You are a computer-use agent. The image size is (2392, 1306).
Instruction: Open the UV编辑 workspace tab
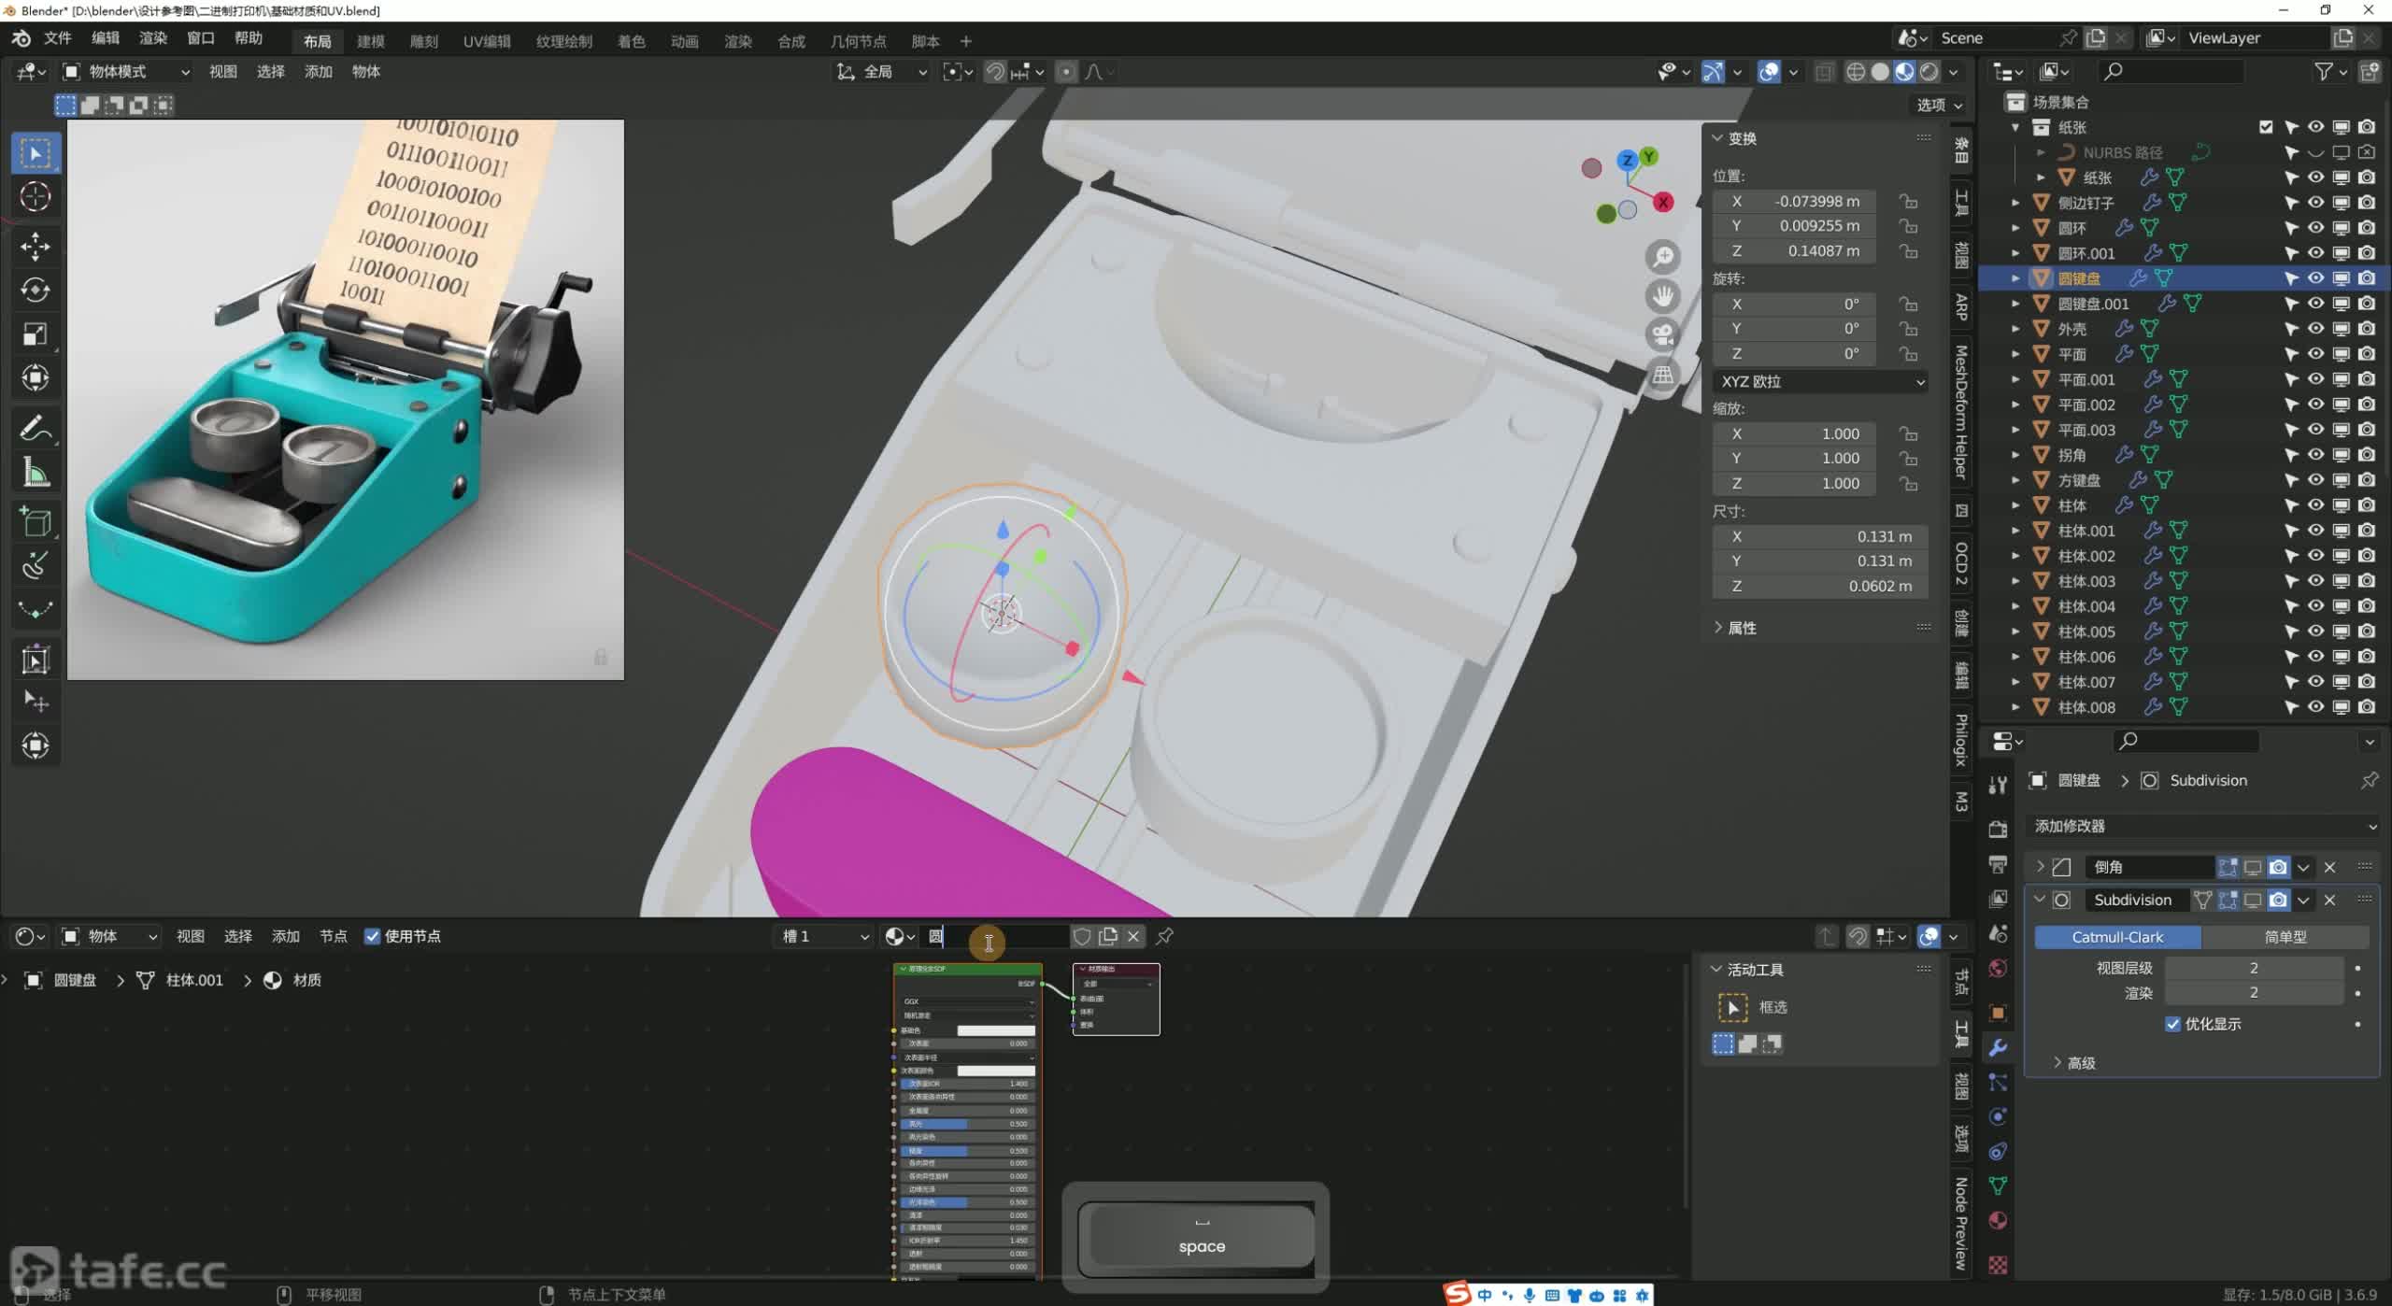click(x=487, y=41)
